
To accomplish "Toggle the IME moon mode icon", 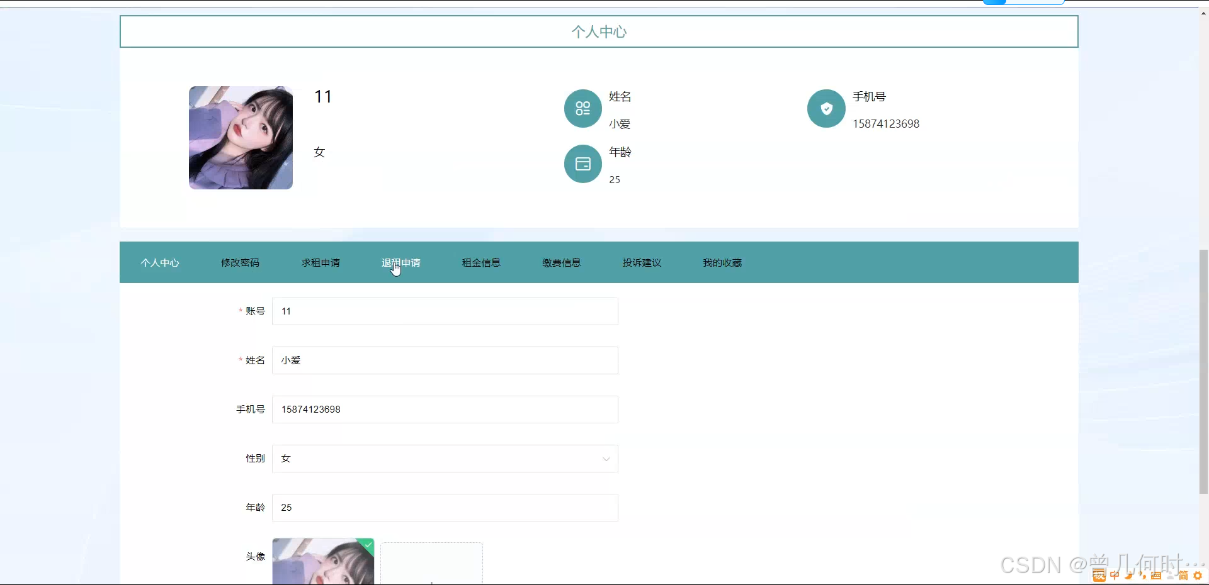I will pyautogui.click(x=1128, y=576).
